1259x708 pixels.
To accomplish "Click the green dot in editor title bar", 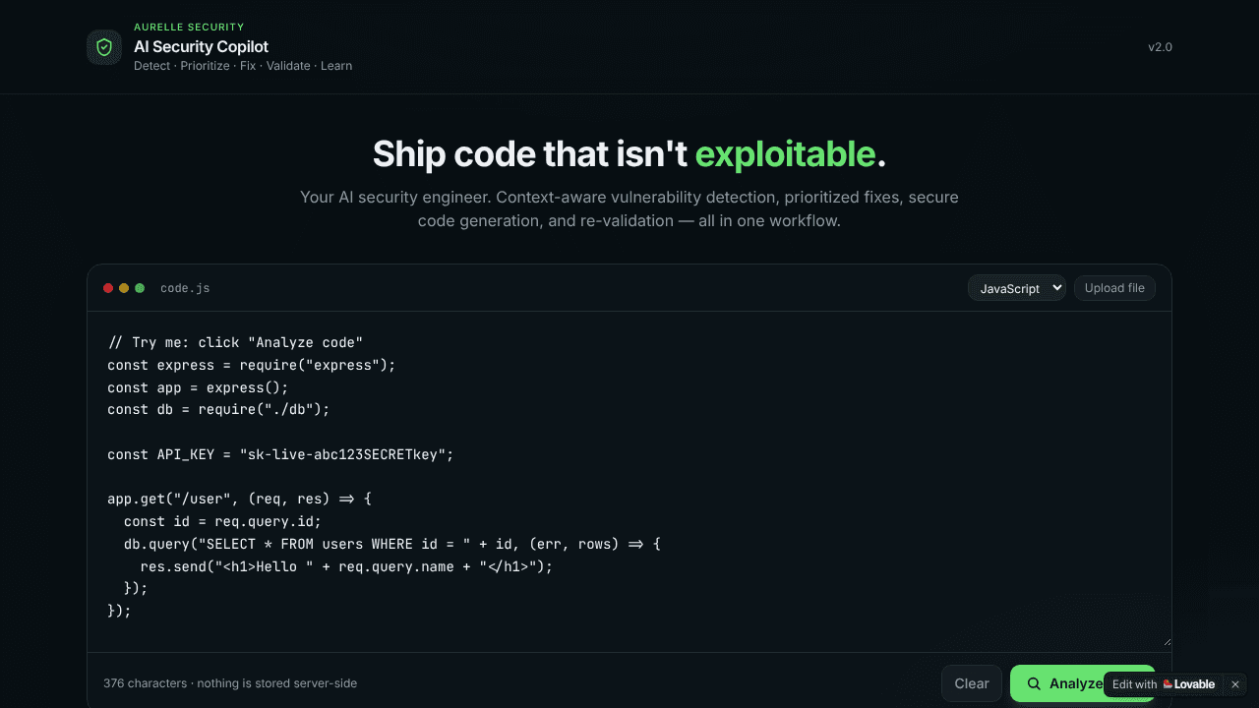I will click(140, 288).
